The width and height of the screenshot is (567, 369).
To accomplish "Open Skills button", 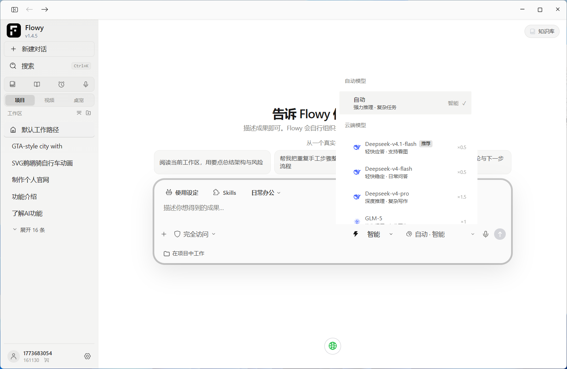I will (225, 193).
